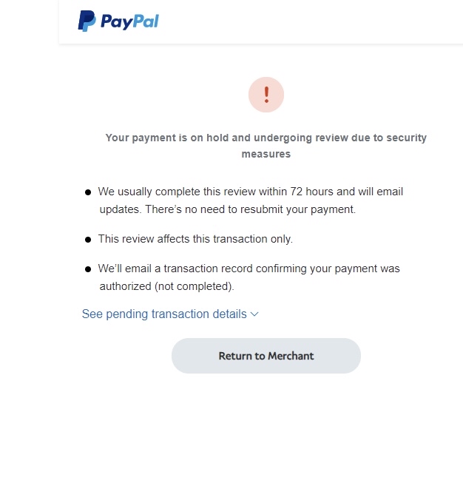Image resolution: width=463 pixels, height=486 pixels.
Task: Click the Return to Merchant button
Action: click(266, 356)
